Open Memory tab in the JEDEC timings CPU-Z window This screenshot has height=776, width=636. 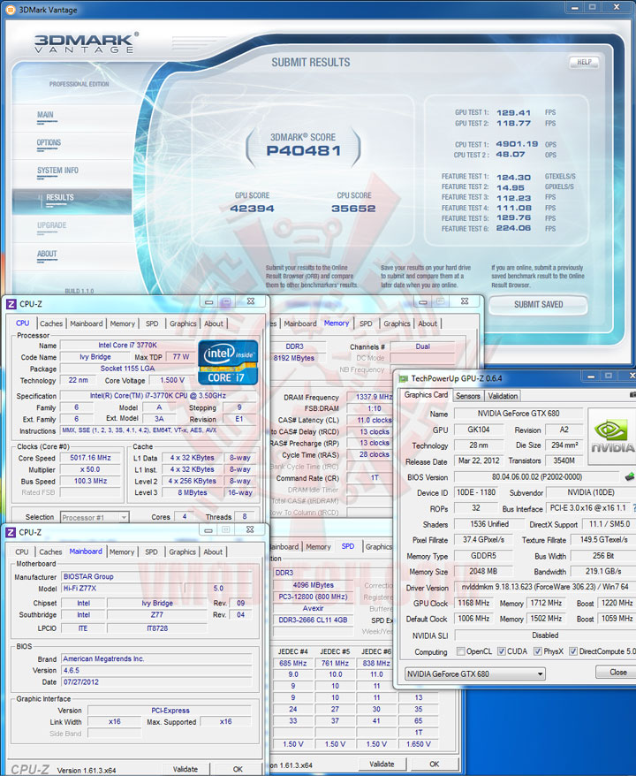pos(318,547)
